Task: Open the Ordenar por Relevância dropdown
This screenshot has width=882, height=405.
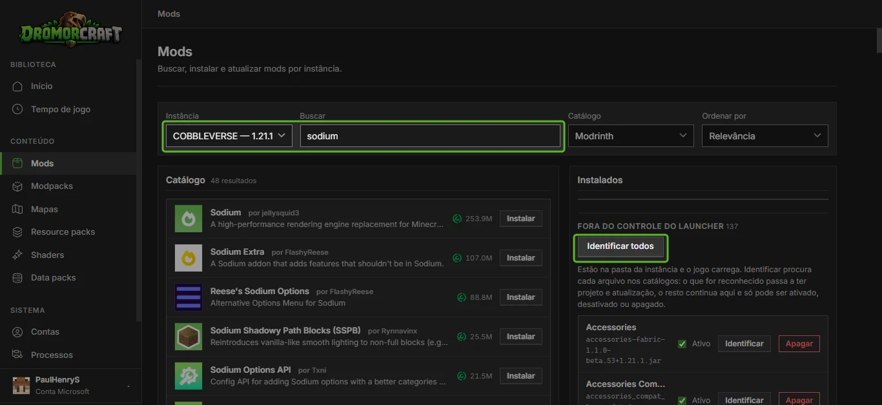Action: 765,136
